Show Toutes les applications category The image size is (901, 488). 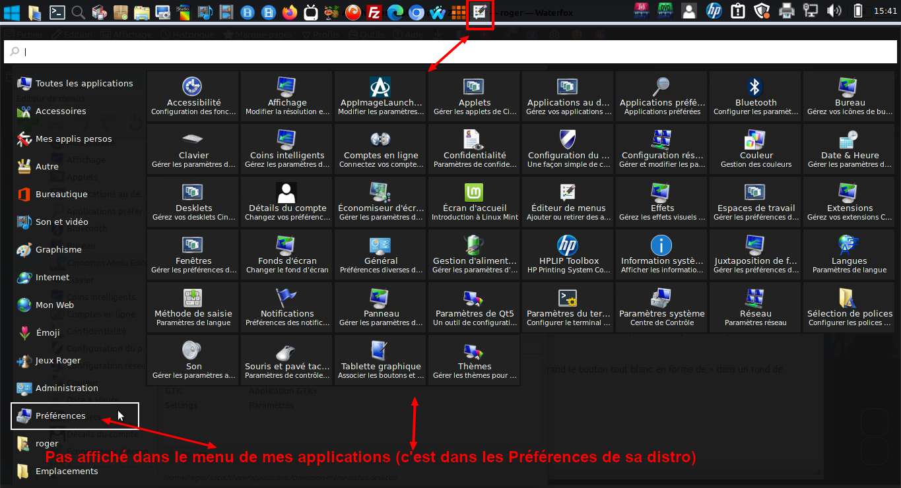(83, 84)
